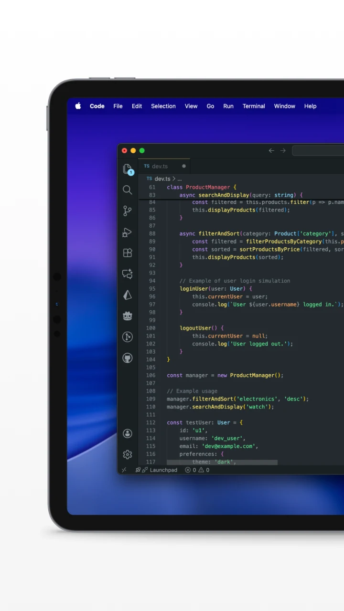Go back with the left arrow
Screen dimensions: 344x611
point(271,150)
